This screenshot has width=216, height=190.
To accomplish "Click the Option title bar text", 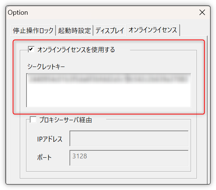I will coord(18,12).
